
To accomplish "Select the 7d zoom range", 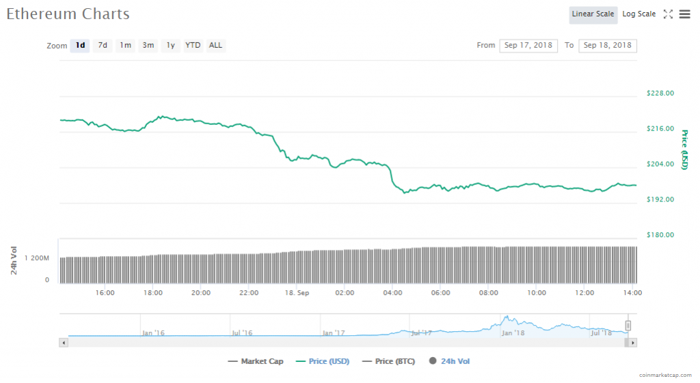I will [103, 46].
